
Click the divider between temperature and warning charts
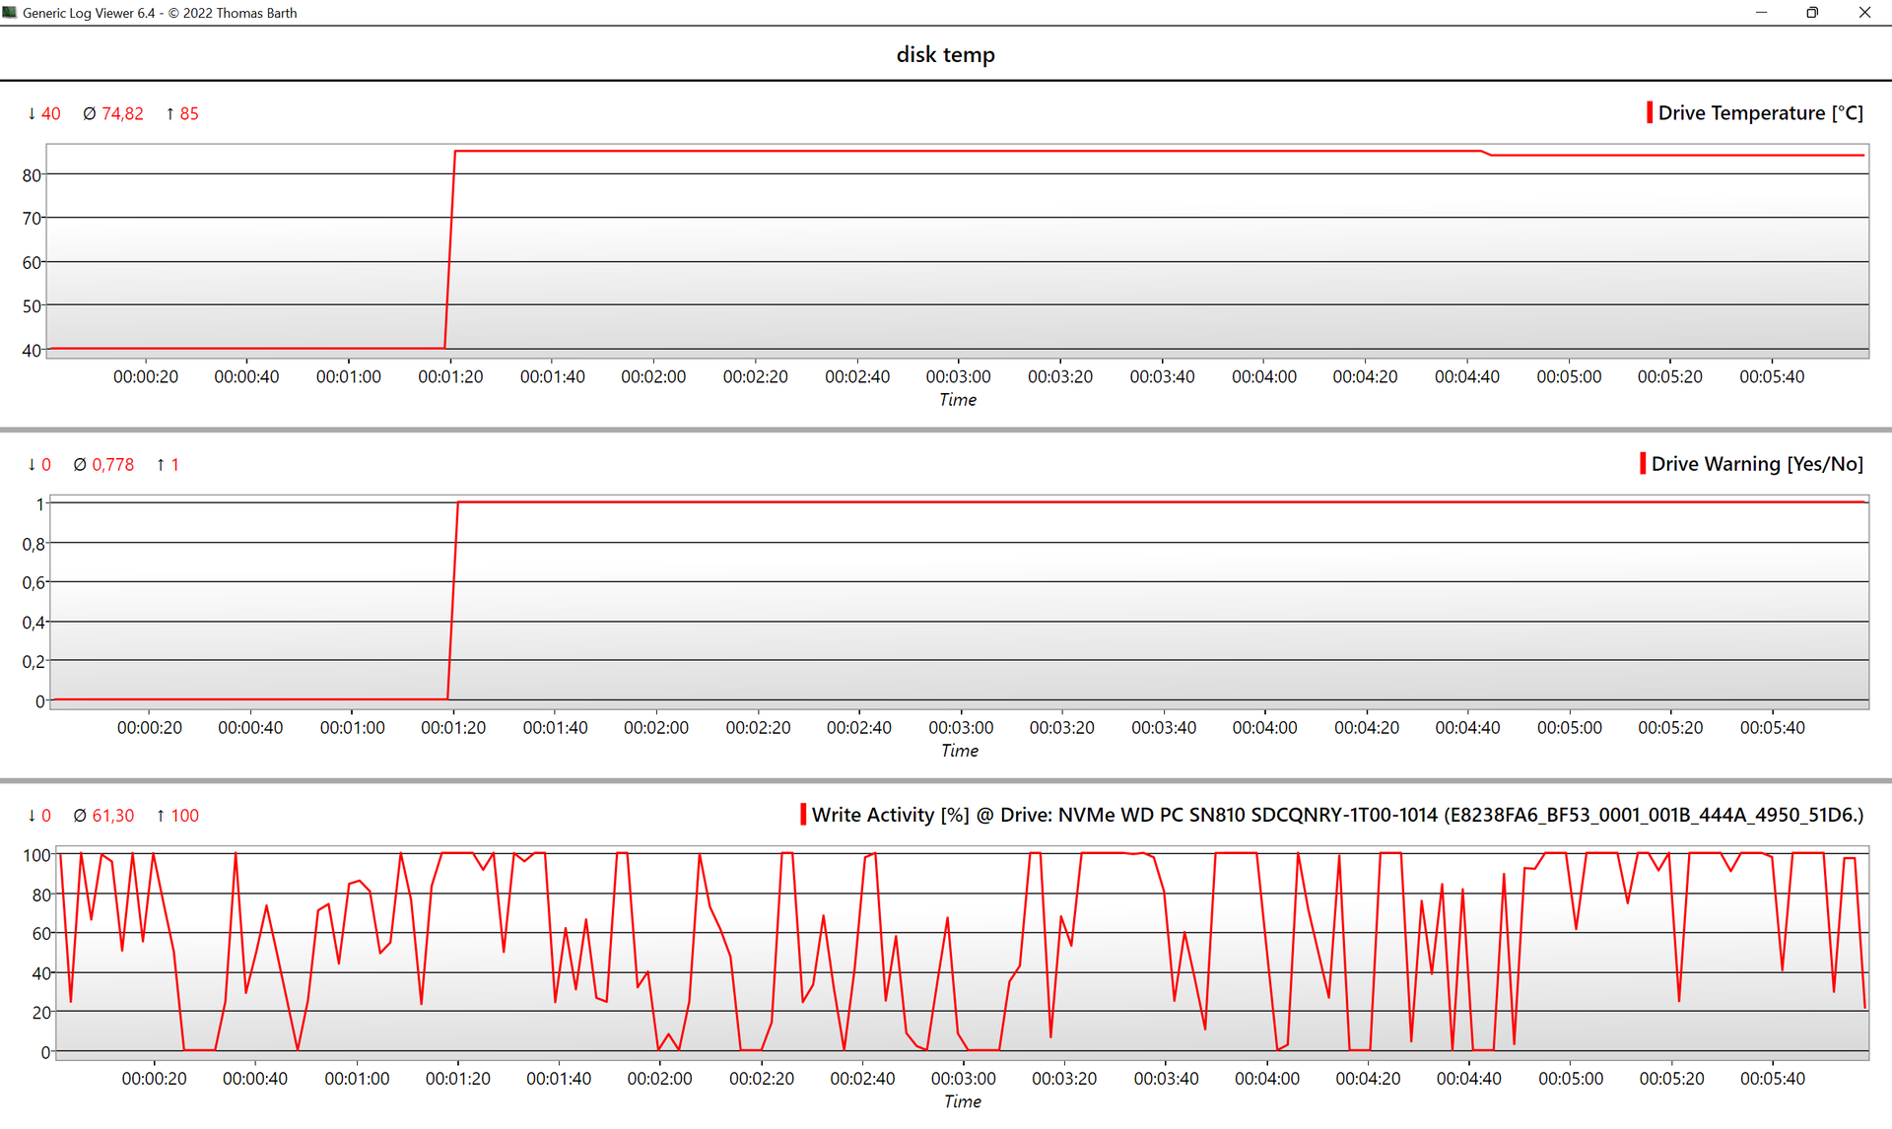[x=945, y=430]
